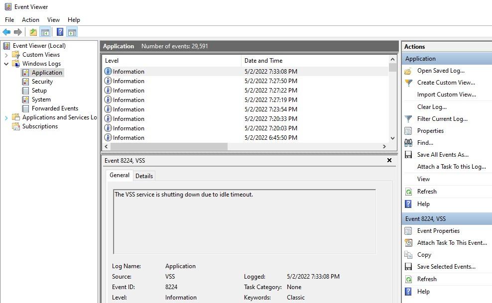The image size is (492, 303).
Task: Click the horizontal scroll right arrow
Action: 384,146
